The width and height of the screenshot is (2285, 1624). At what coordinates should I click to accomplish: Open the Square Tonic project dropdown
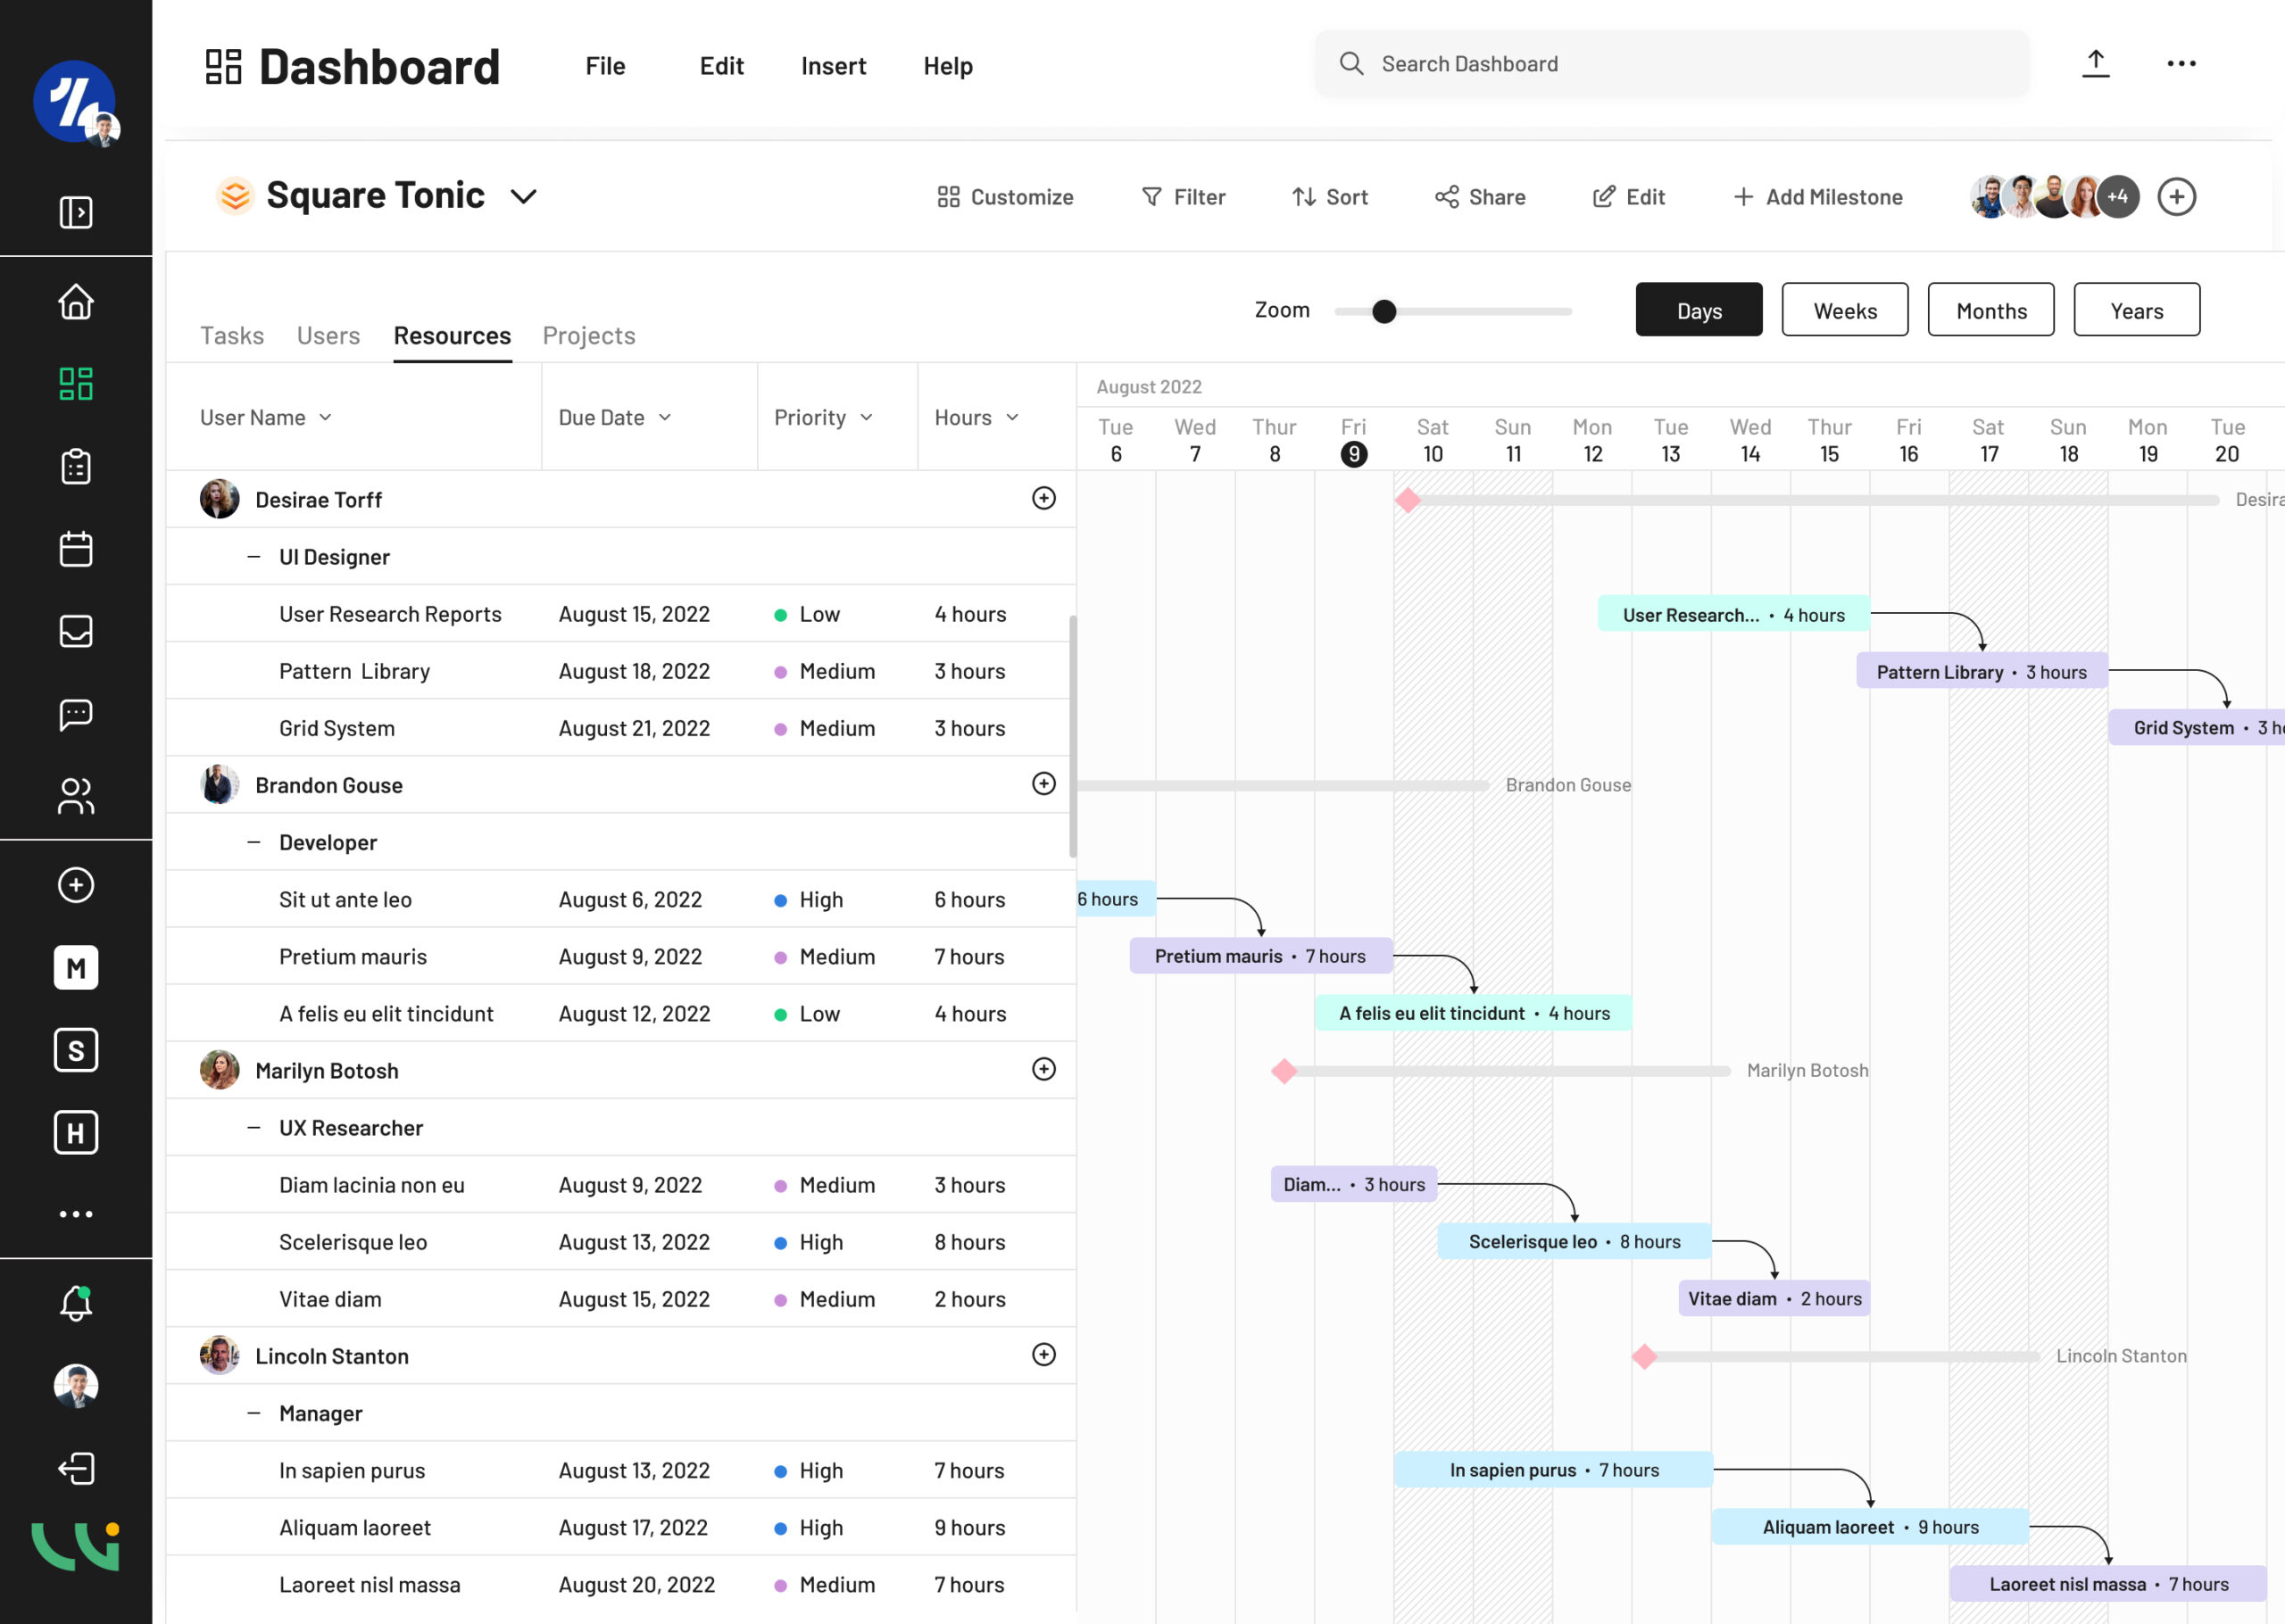tap(523, 196)
